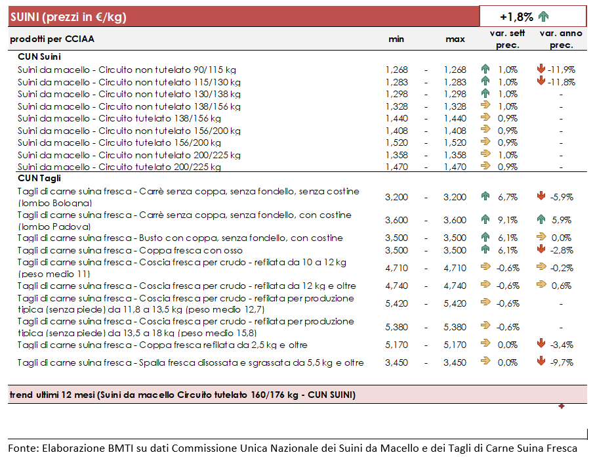The image size is (593, 457).
Task: Click green up arrow in Coppa fresca con osso row
Action: [x=485, y=249]
